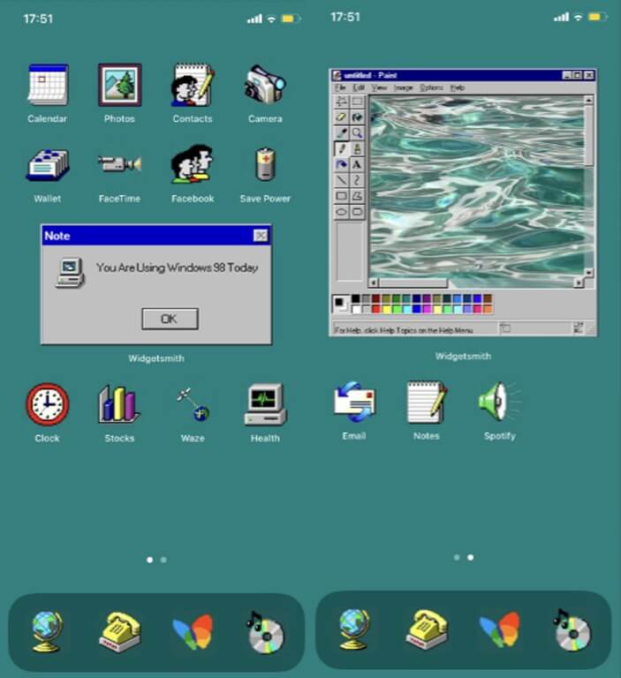This screenshot has width=621, height=678.
Task: Open the Facebook app icon
Action: tap(193, 165)
